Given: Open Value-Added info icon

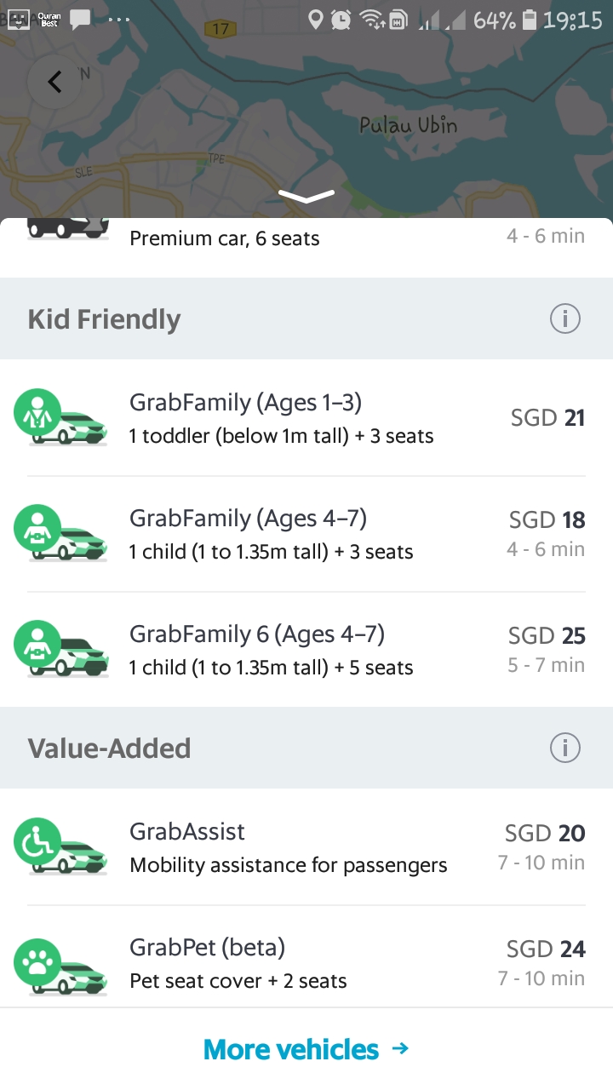Looking at the screenshot, I should tap(564, 749).
